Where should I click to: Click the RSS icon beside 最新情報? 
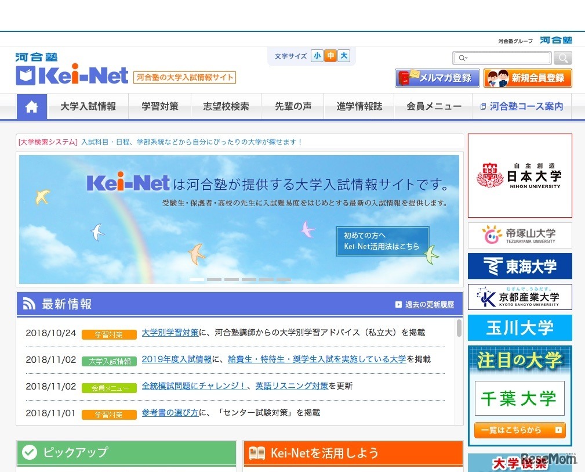30,303
